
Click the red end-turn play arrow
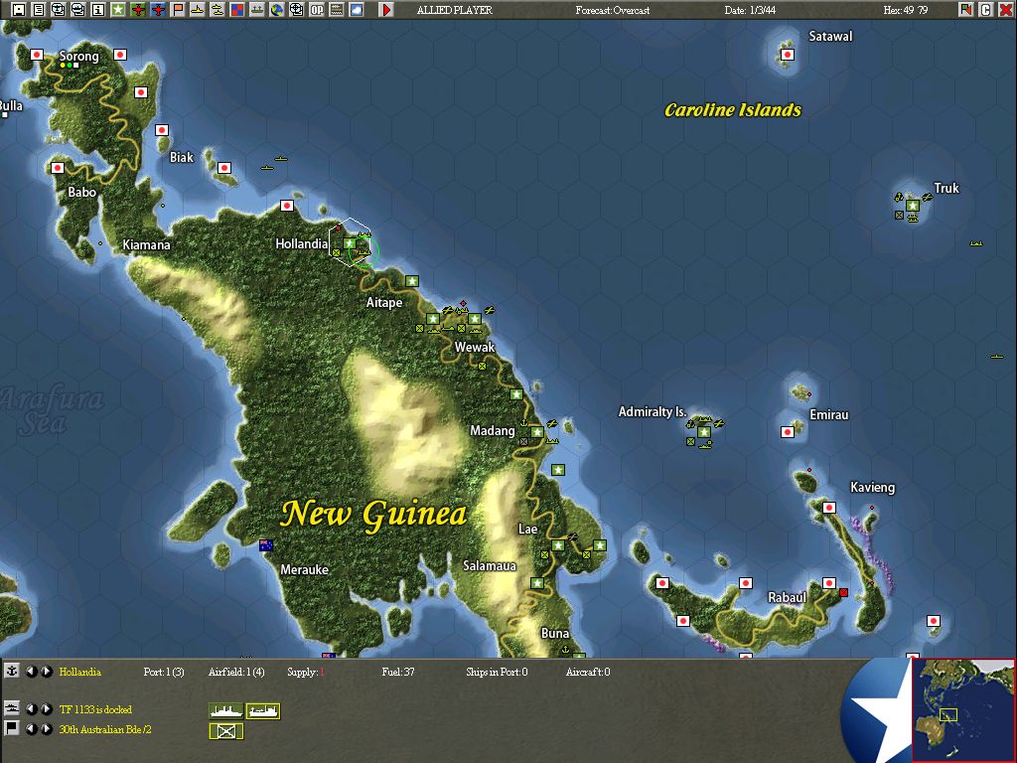(x=386, y=10)
